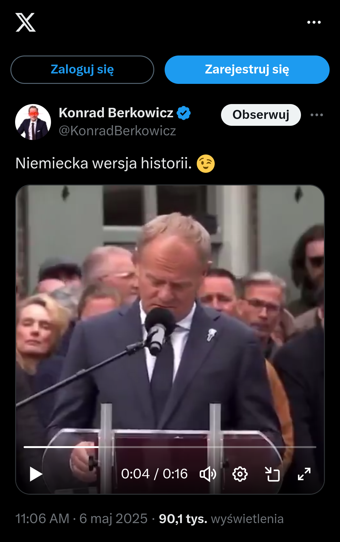Open the Konrad Berkowicz name link
The image size is (340, 542).
116,113
